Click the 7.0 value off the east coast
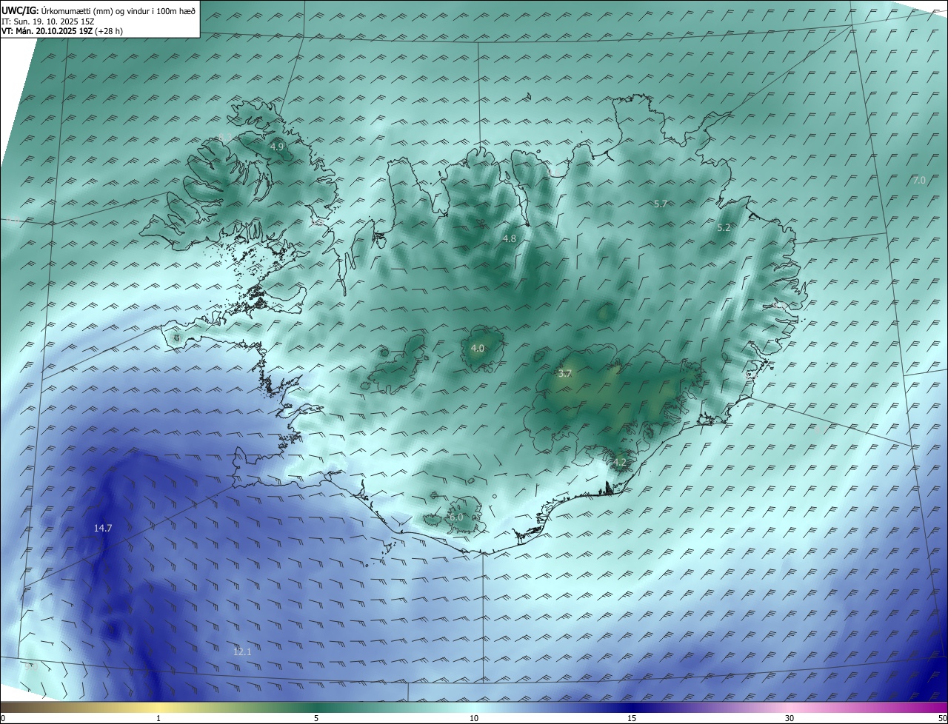 [x=918, y=180]
